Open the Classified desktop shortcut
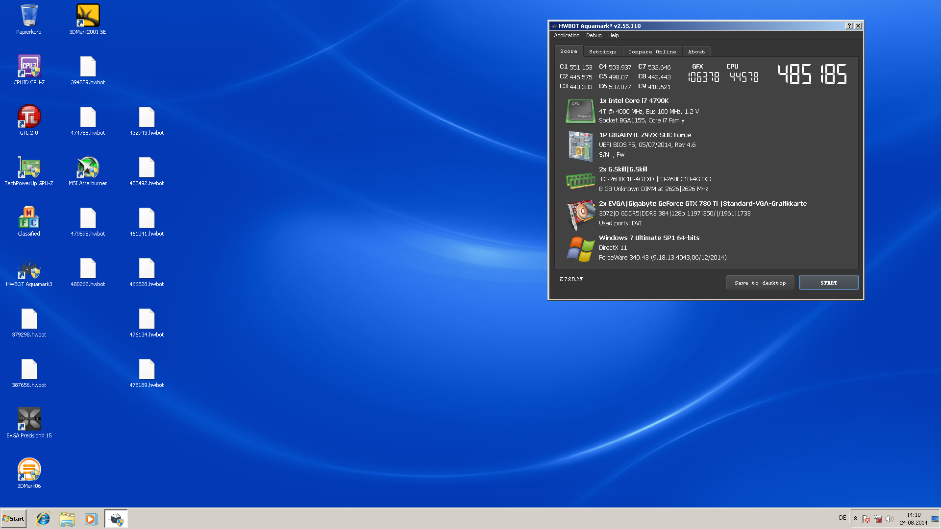Screen dimensions: 941x529 click(x=29, y=221)
